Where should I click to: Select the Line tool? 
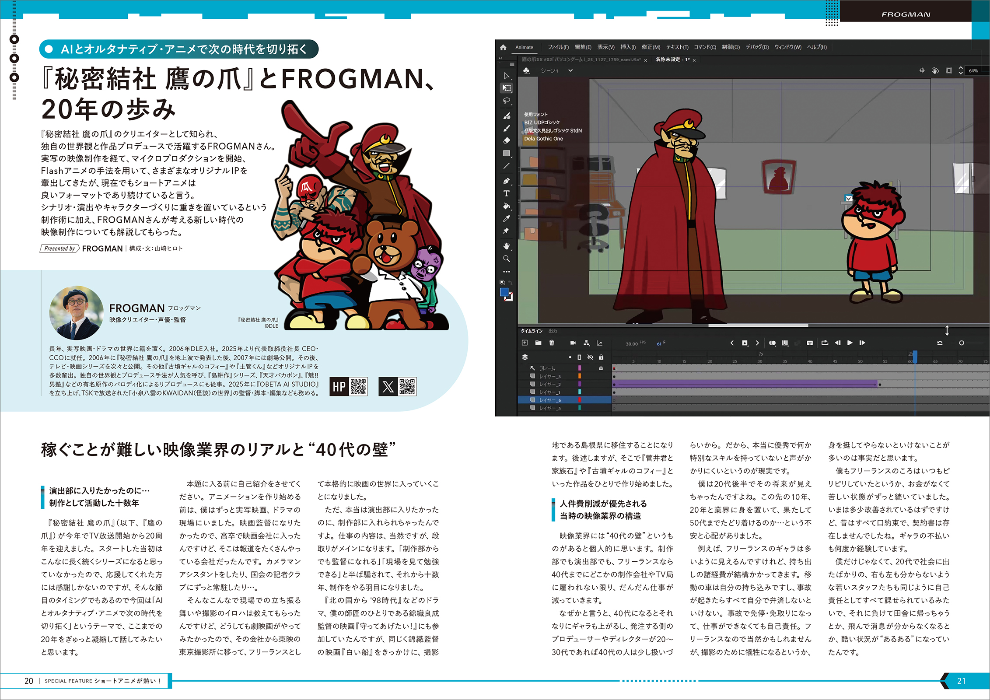[x=506, y=166]
